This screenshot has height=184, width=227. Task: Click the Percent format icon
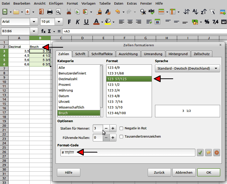click(x=207, y=22)
